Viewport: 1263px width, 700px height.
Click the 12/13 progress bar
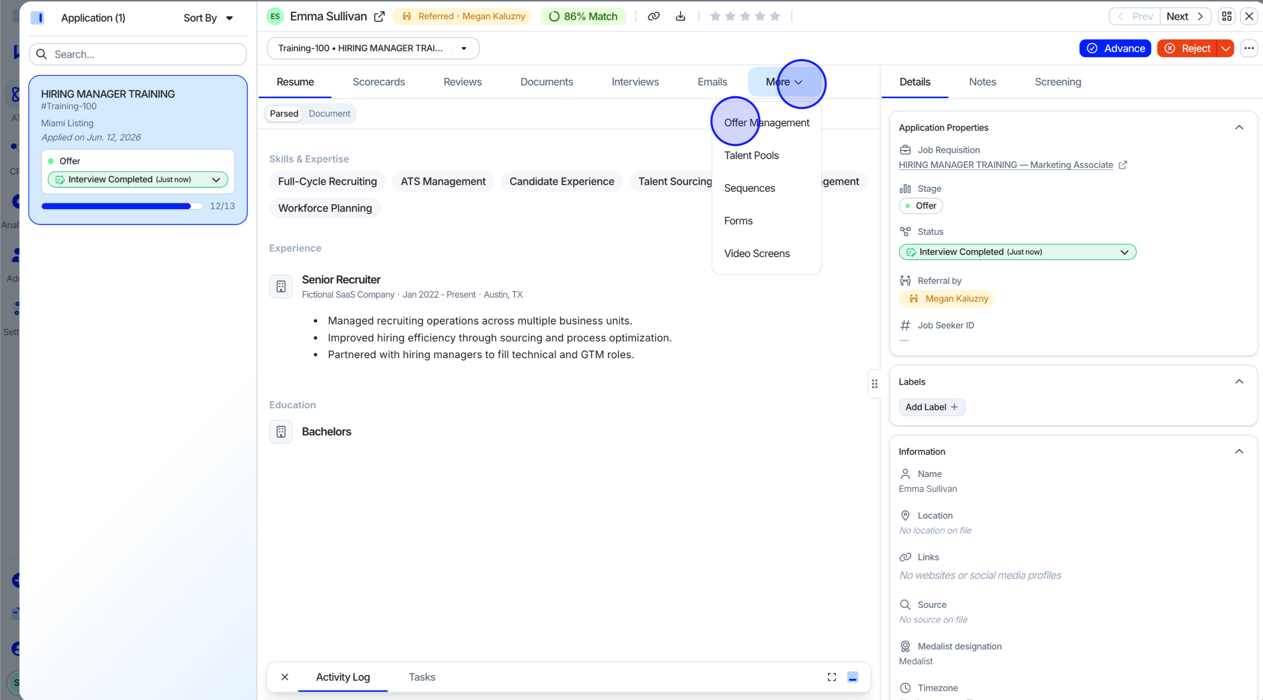[122, 206]
